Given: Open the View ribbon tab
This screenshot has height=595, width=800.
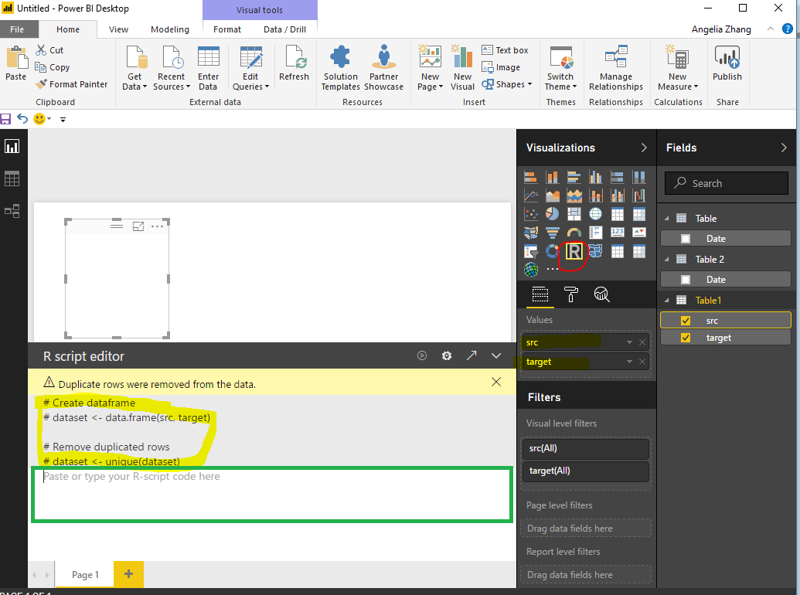Looking at the screenshot, I should pos(118,29).
